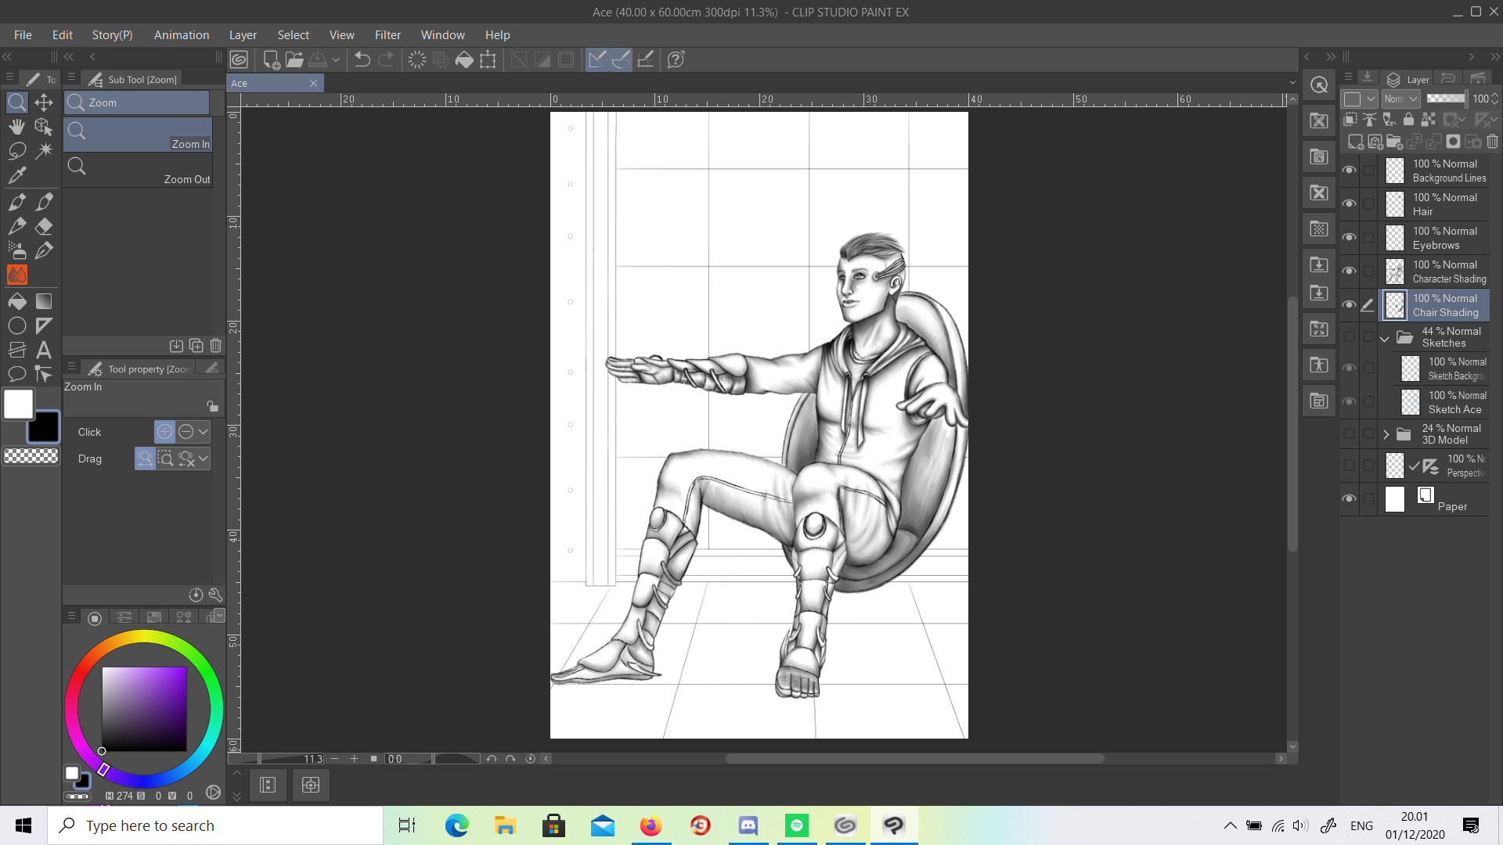Select the Text tool
Screen dimensions: 1503x845
click(x=44, y=350)
